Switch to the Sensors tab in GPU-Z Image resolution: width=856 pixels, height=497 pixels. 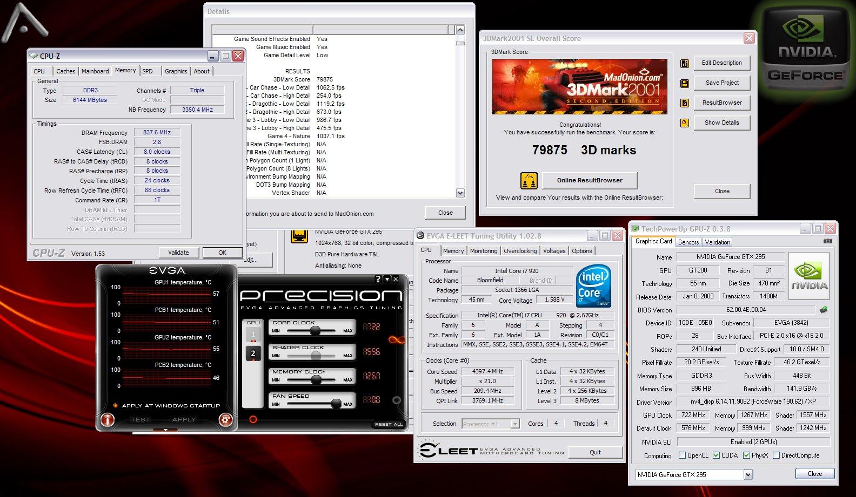[688, 242]
